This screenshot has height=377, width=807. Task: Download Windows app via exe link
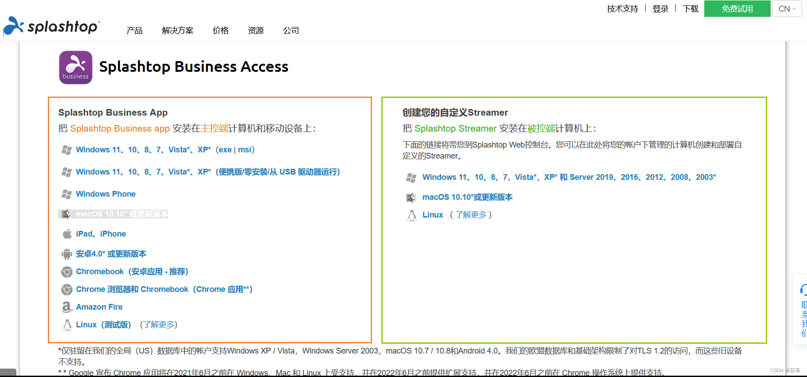pyautogui.click(x=225, y=150)
